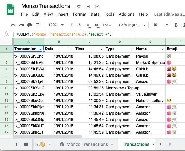185x151 pixels.
Task: Switch to the Monzo Transactions sheet tab
Action: tap(87, 144)
